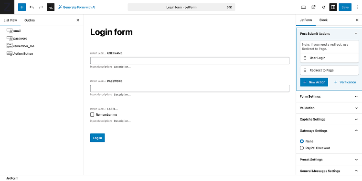The height and width of the screenshot is (181, 362).
Task: Edit the description under the Username field
Action: [122, 67]
